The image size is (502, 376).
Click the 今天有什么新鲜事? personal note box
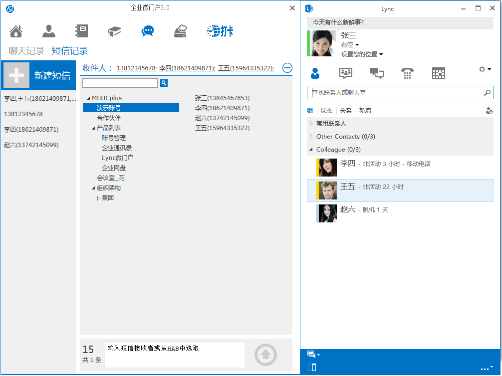pos(400,22)
